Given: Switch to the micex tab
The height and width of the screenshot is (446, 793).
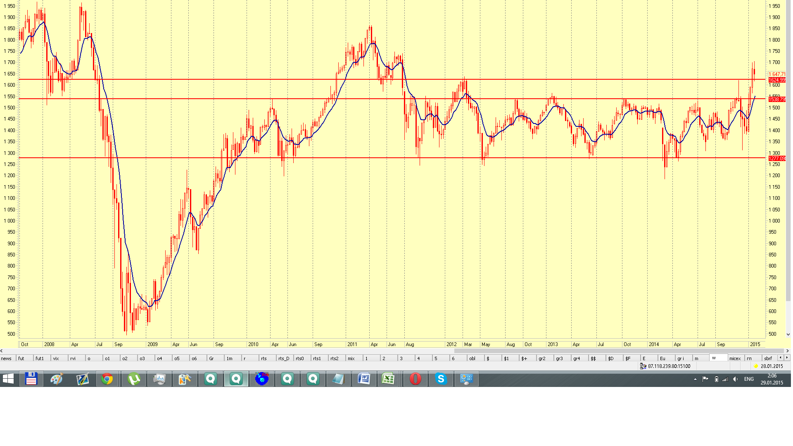Looking at the screenshot, I should click(735, 358).
